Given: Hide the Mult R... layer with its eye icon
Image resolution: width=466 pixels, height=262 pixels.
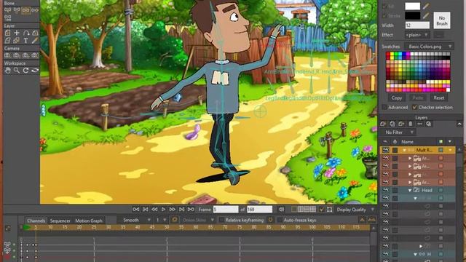Looking at the screenshot, I should pyautogui.click(x=385, y=150).
